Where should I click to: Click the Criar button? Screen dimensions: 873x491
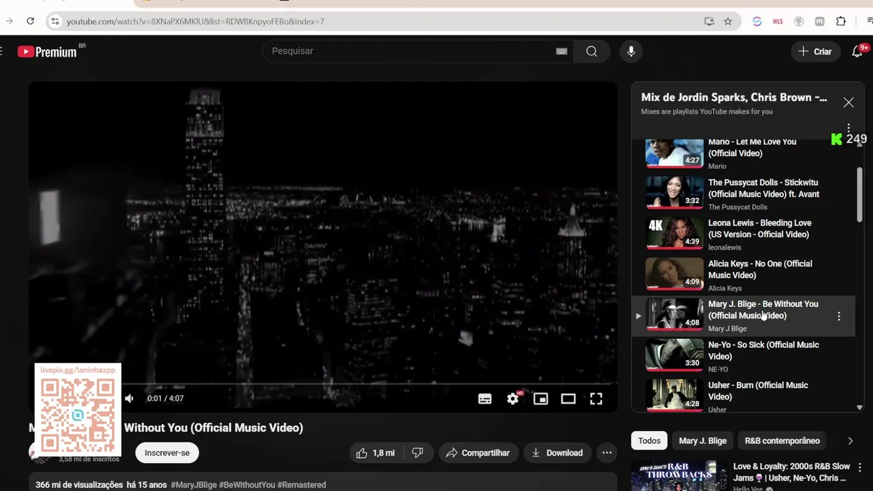coord(815,52)
